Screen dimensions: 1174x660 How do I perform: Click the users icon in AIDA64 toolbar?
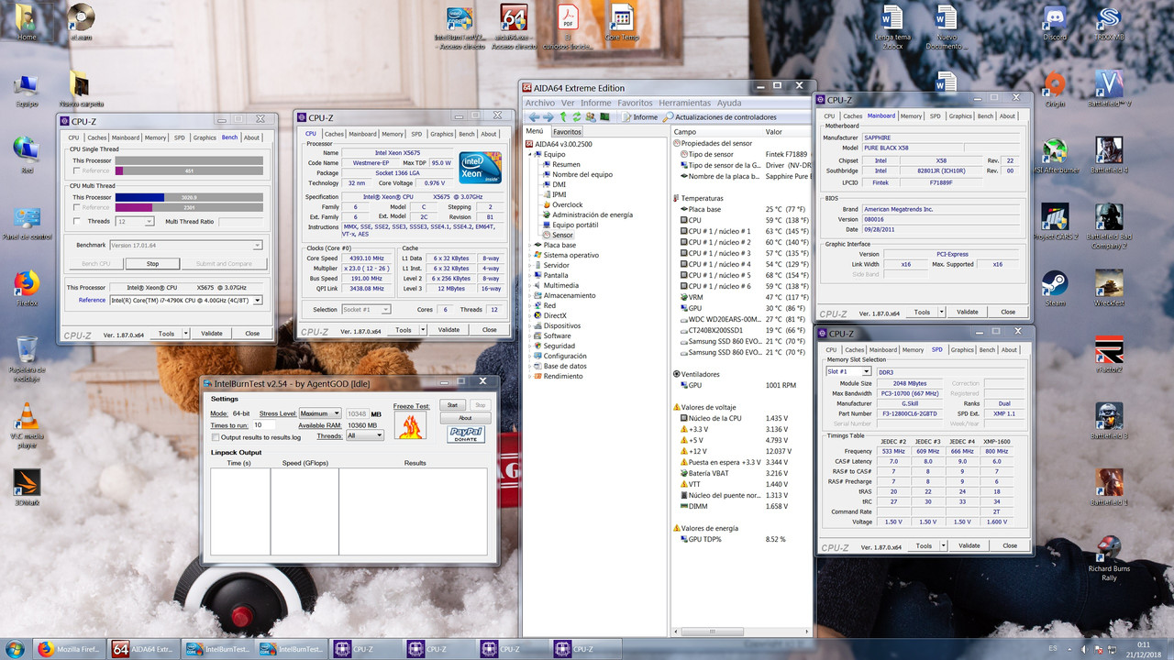pyautogui.click(x=591, y=117)
